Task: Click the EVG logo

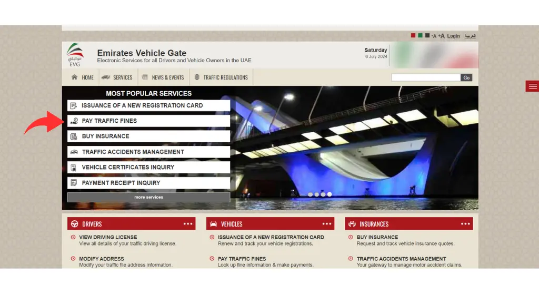Action: (x=75, y=55)
